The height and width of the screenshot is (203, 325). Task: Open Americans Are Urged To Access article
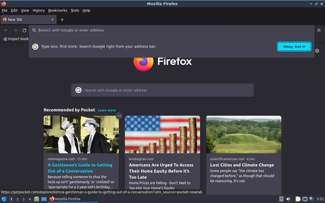point(161,171)
